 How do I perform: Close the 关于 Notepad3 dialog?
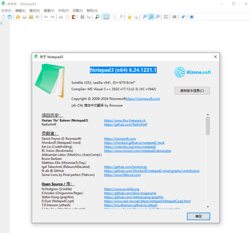click(x=215, y=57)
